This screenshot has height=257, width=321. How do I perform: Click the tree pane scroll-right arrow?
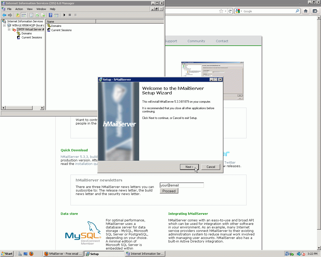tap(42, 108)
